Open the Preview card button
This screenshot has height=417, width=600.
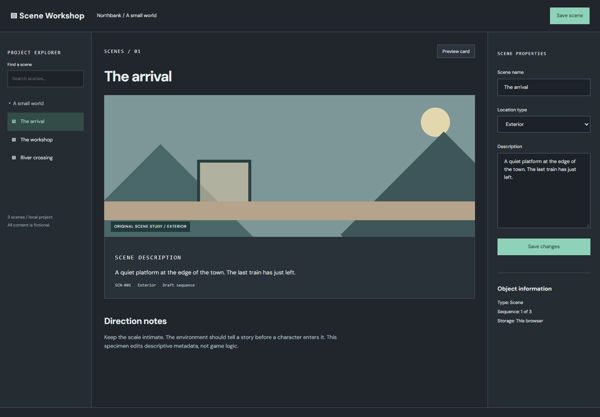[456, 51]
